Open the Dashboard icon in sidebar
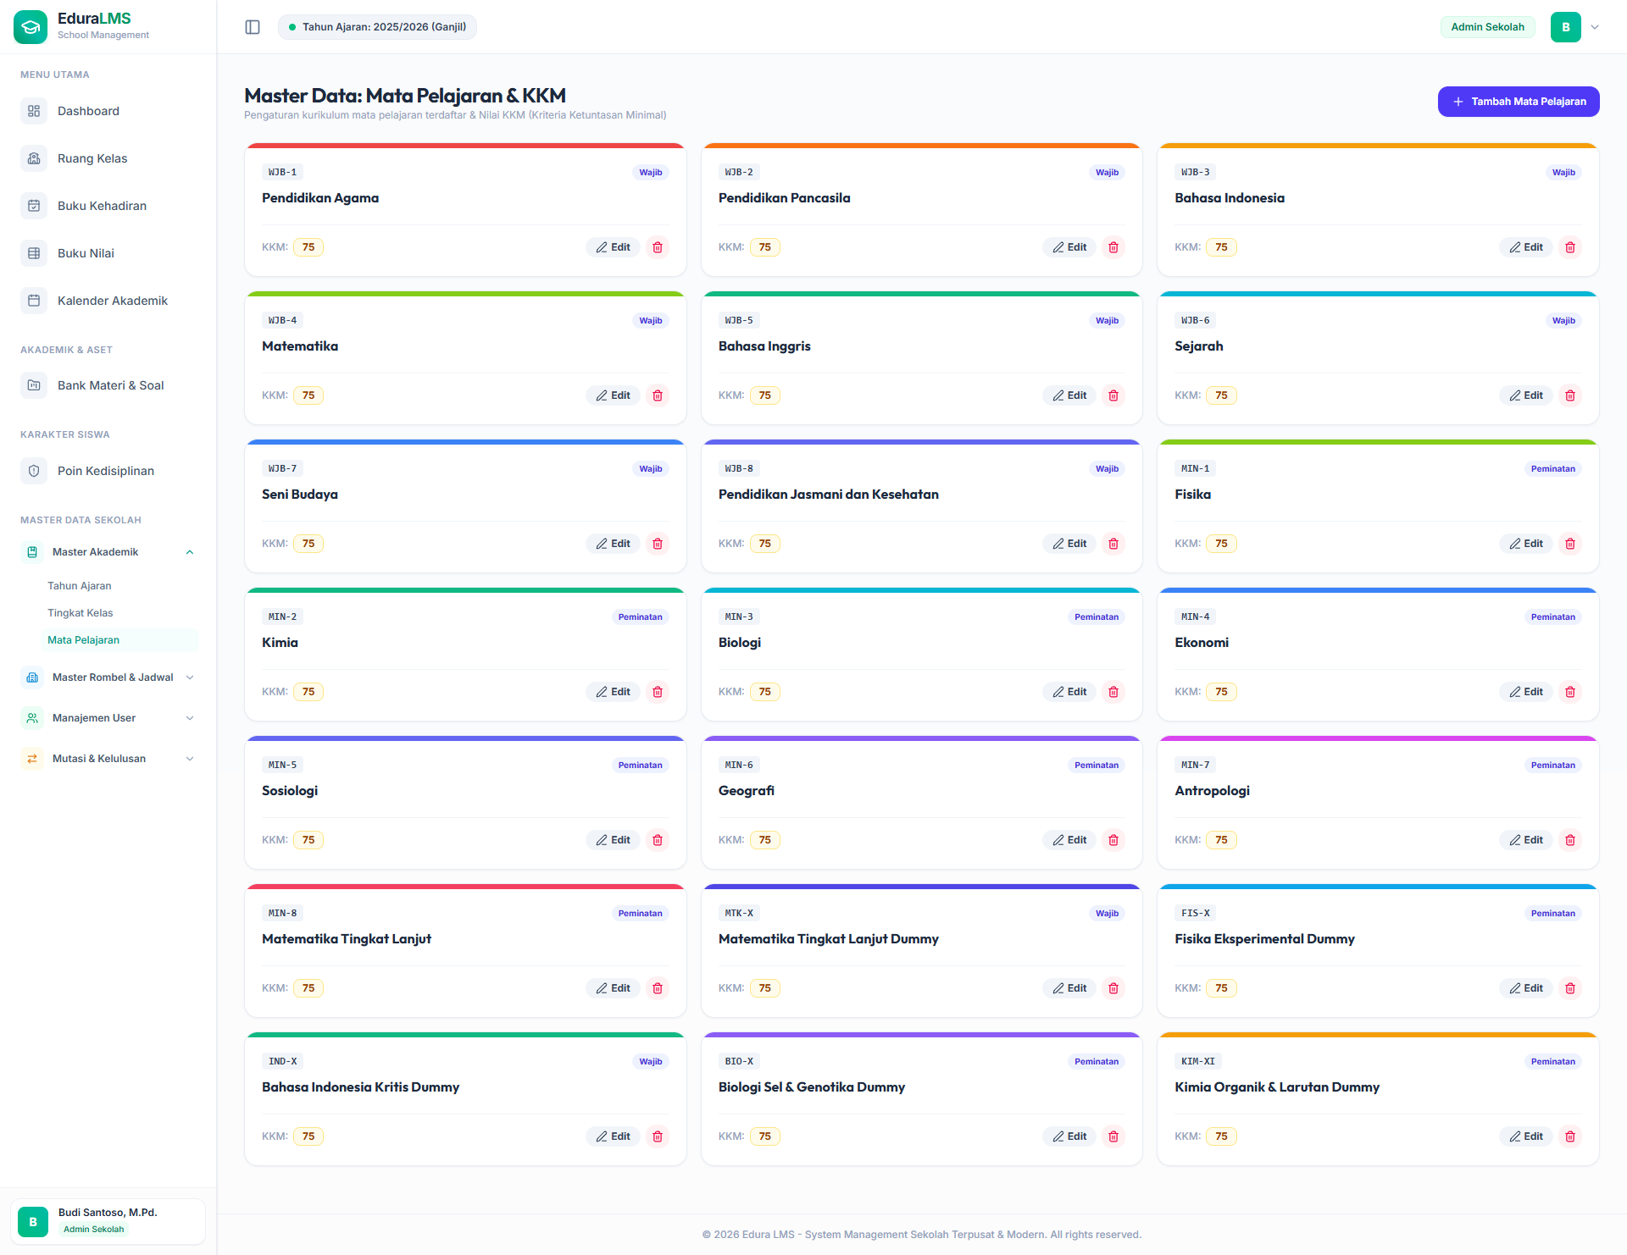 (34, 111)
